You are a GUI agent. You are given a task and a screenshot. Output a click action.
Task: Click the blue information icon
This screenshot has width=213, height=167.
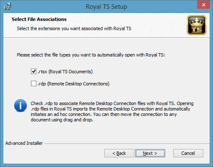[x=21, y=105]
